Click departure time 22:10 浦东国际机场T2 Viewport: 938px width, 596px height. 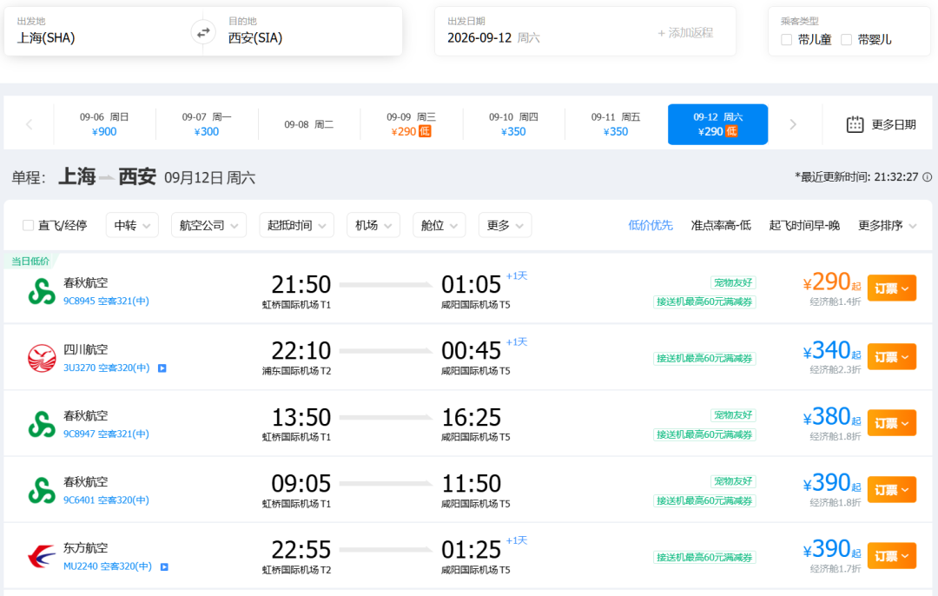[x=297, y=357]
